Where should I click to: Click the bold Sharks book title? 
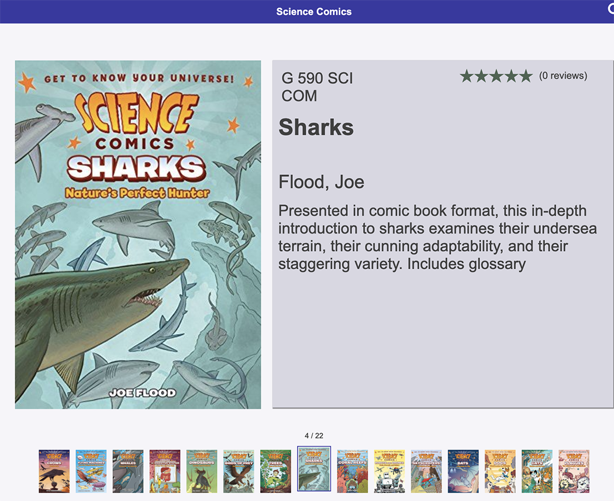tap(316, 128)
